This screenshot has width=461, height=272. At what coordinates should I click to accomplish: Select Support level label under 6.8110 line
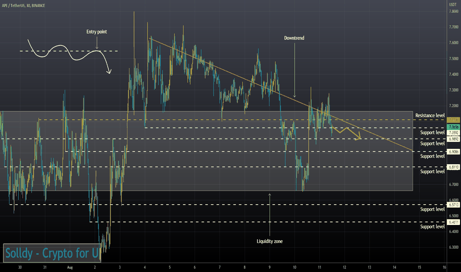pos(432,172)
